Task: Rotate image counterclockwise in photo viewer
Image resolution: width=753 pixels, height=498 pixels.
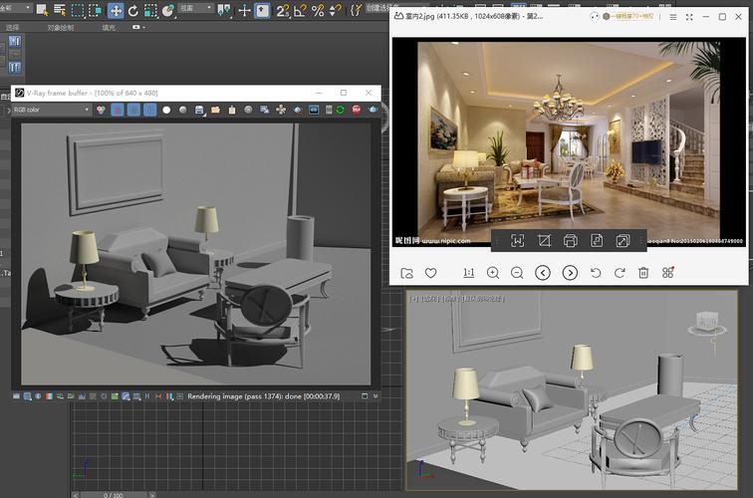Action: tap(596, 273)
